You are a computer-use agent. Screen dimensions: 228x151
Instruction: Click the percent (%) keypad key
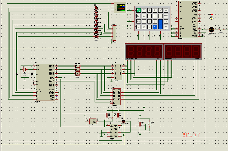click(x=138, y=21)
